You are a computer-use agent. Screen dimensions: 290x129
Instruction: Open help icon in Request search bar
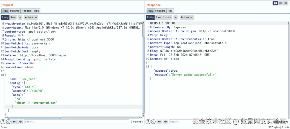tap(3, 122)
